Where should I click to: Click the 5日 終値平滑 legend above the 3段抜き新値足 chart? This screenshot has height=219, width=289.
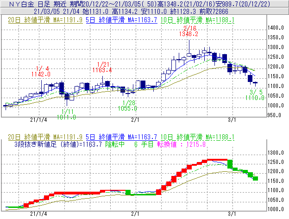(x=121, y=137)
